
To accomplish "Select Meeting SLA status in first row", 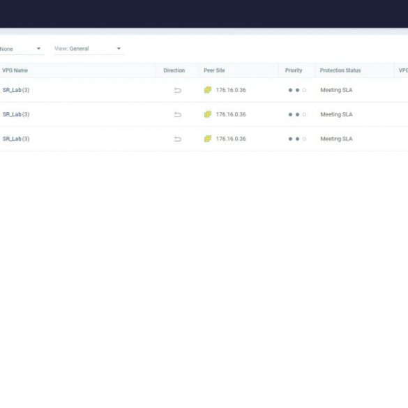I will 336,90.
